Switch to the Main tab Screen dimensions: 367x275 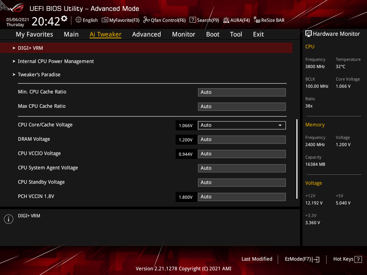71,34
